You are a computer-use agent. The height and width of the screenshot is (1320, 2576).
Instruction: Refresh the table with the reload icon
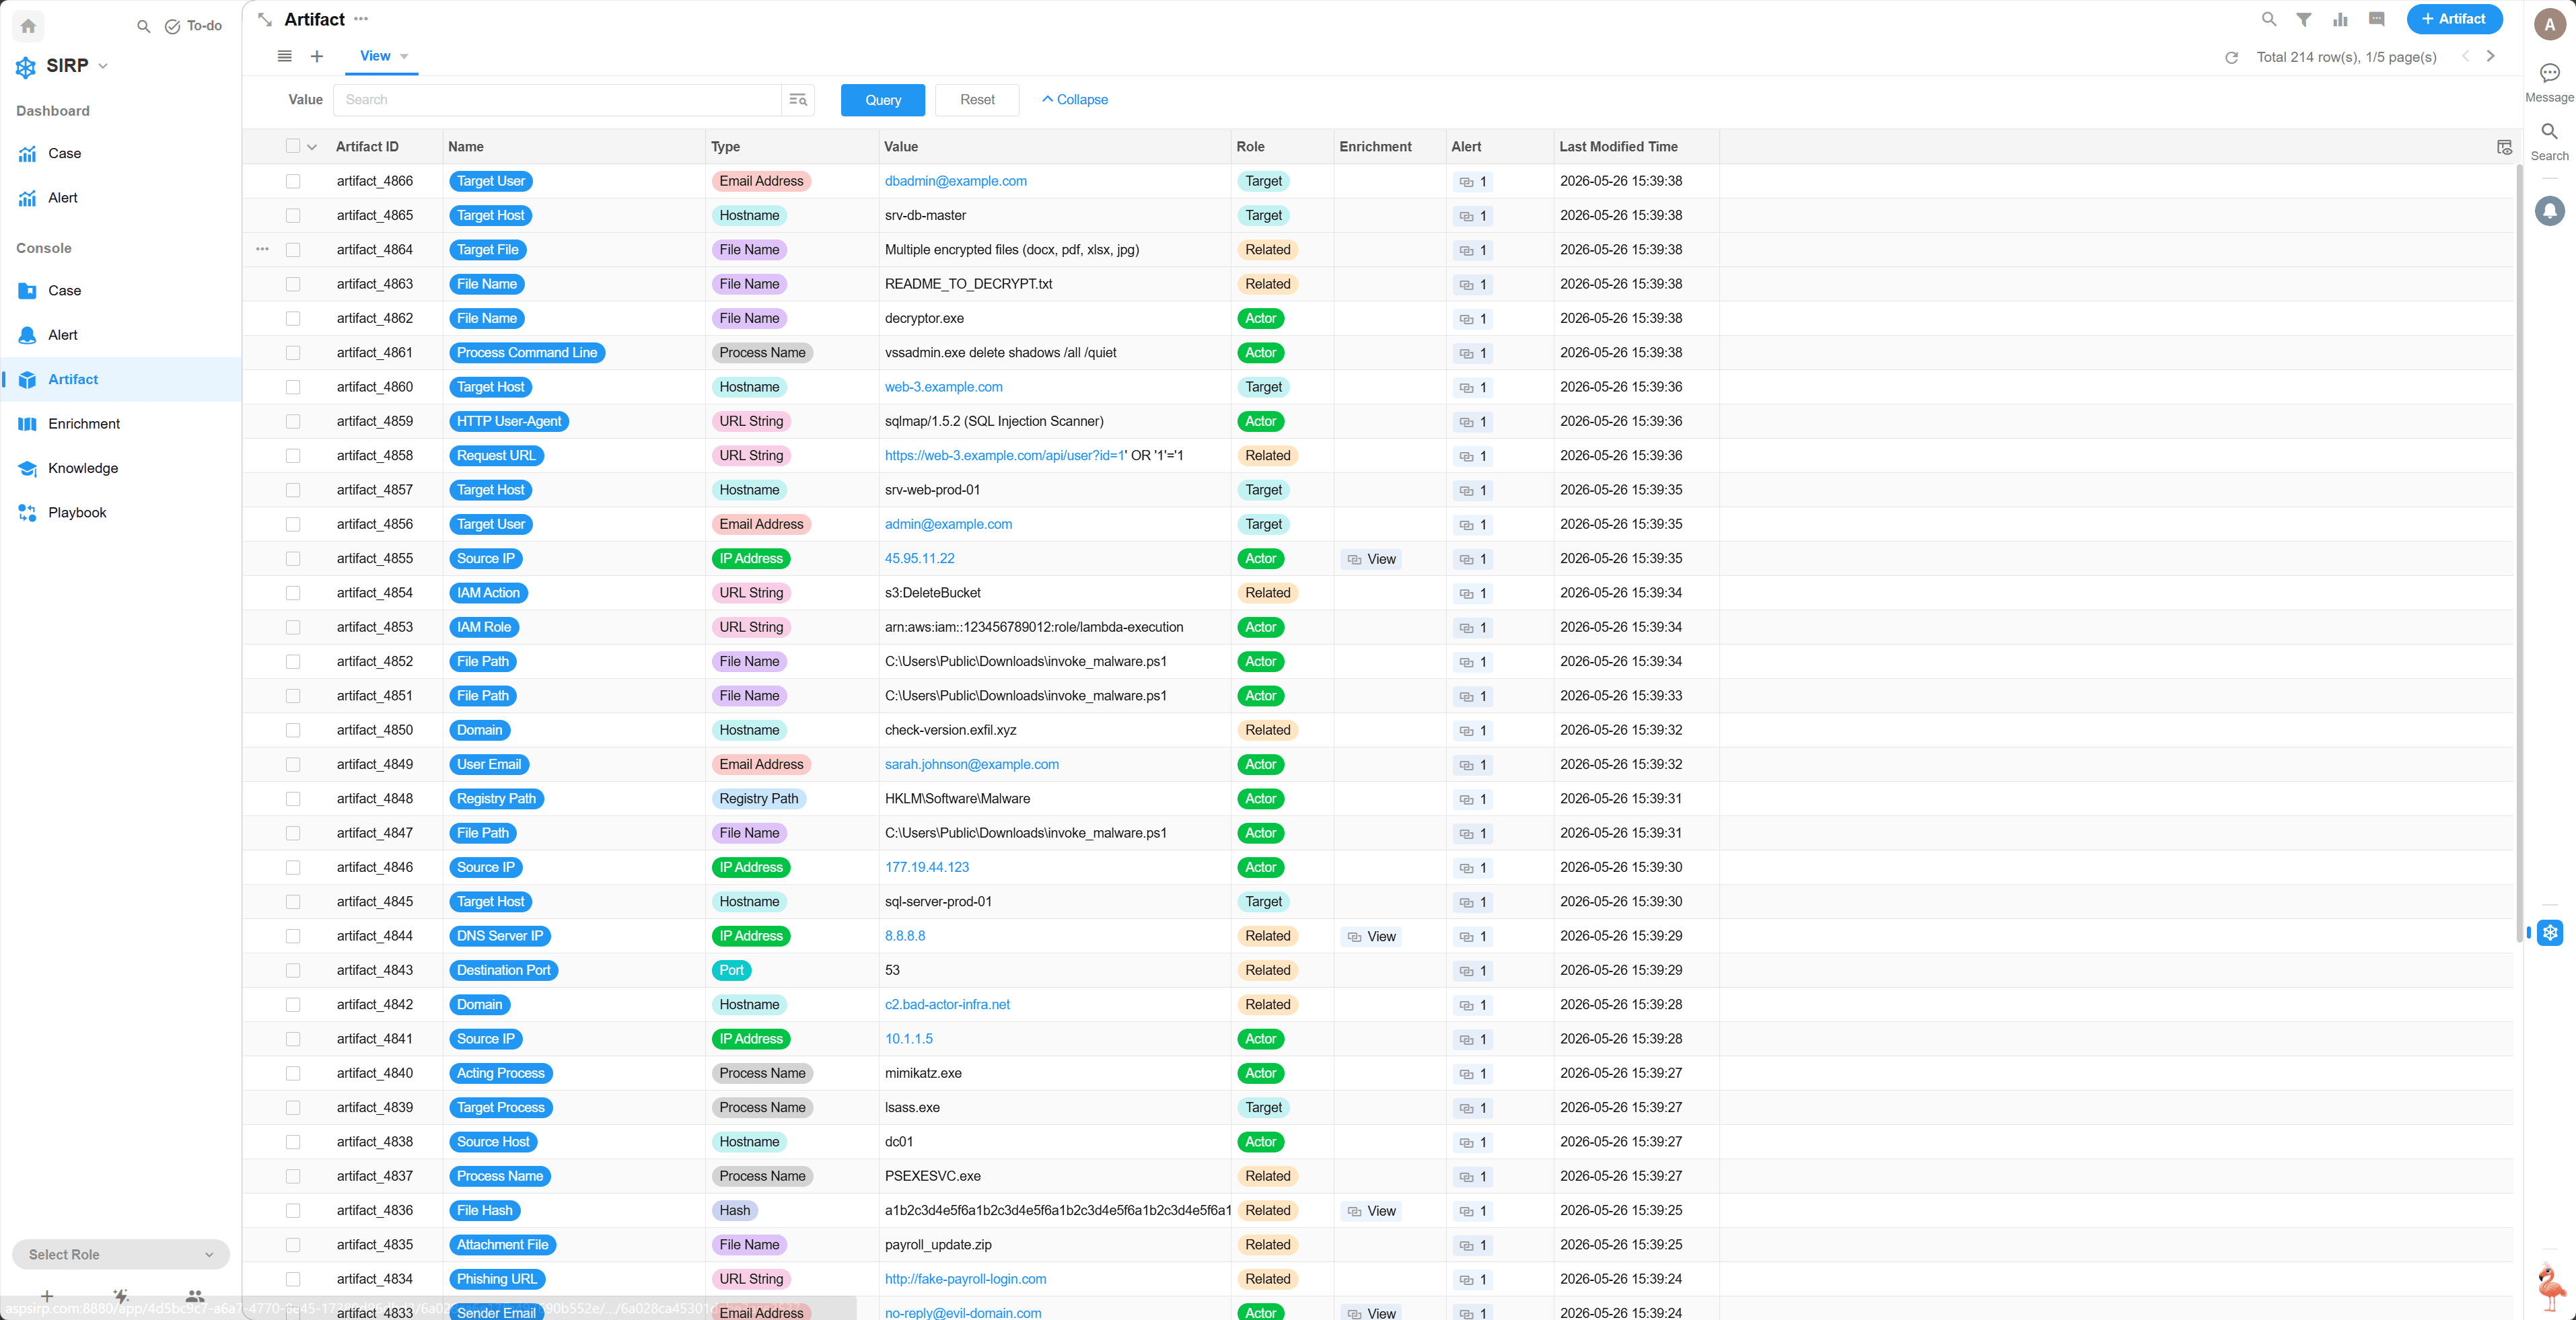tap(2231, 57)
